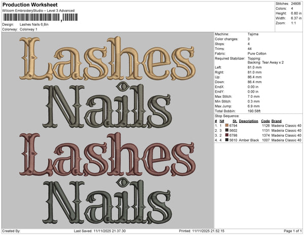Click the 'N#' column header

222,121
